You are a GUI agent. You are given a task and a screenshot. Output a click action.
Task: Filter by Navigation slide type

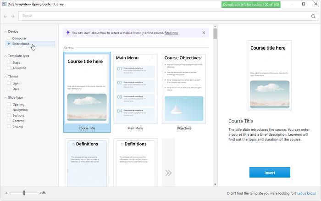9,110
